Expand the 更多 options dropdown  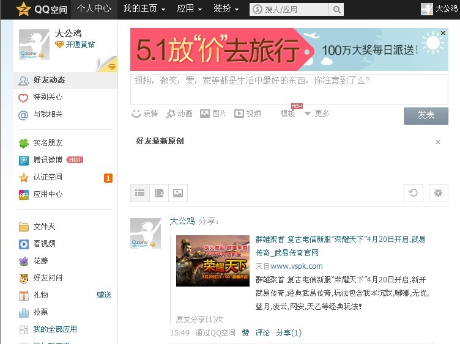tap(317, 114)
